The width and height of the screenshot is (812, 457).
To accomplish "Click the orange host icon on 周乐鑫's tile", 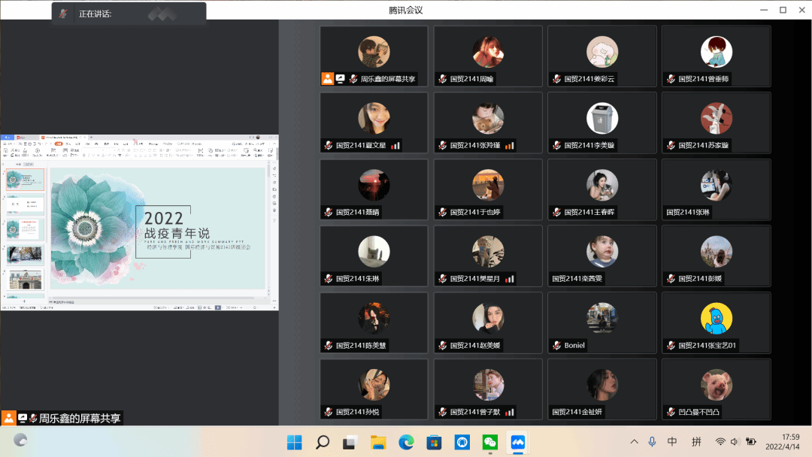I will tap(327, 79).
